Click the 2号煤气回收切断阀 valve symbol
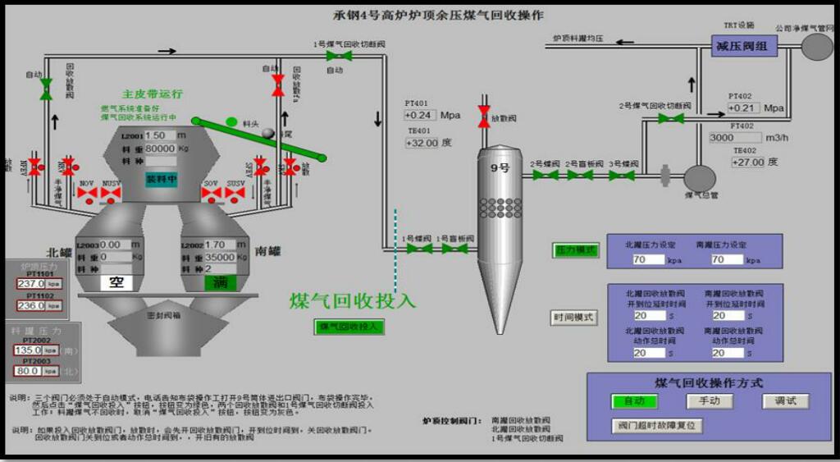 pos(671,118)
